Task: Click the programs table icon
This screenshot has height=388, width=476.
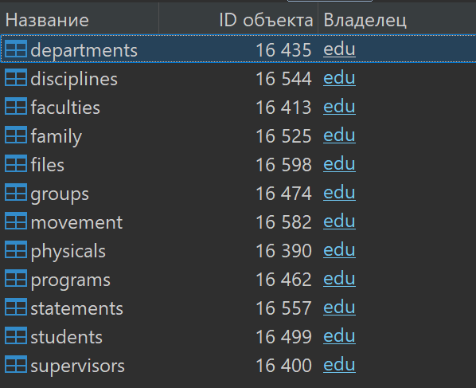Action: pyautogui.click(x=16, y=278)
